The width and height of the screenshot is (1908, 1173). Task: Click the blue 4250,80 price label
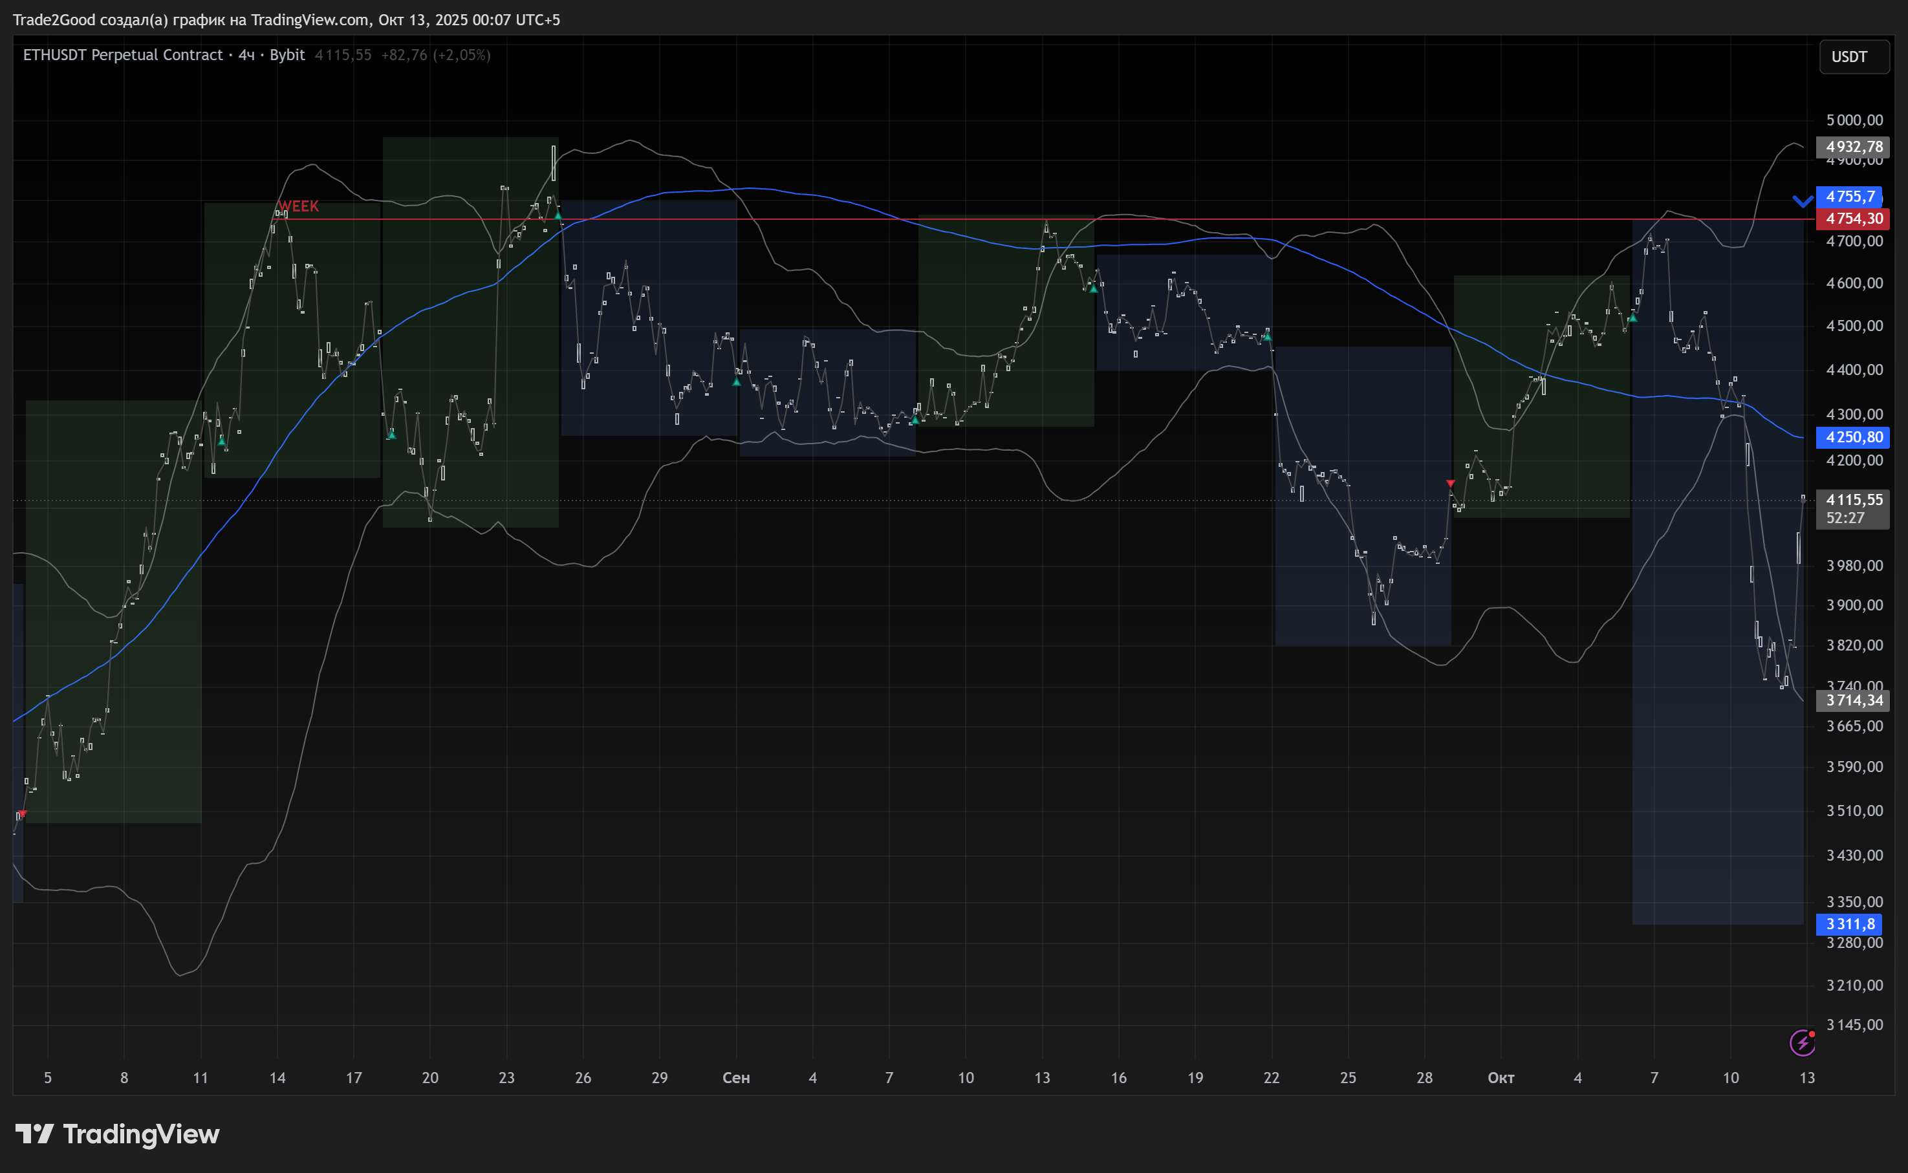[1852, 436]
